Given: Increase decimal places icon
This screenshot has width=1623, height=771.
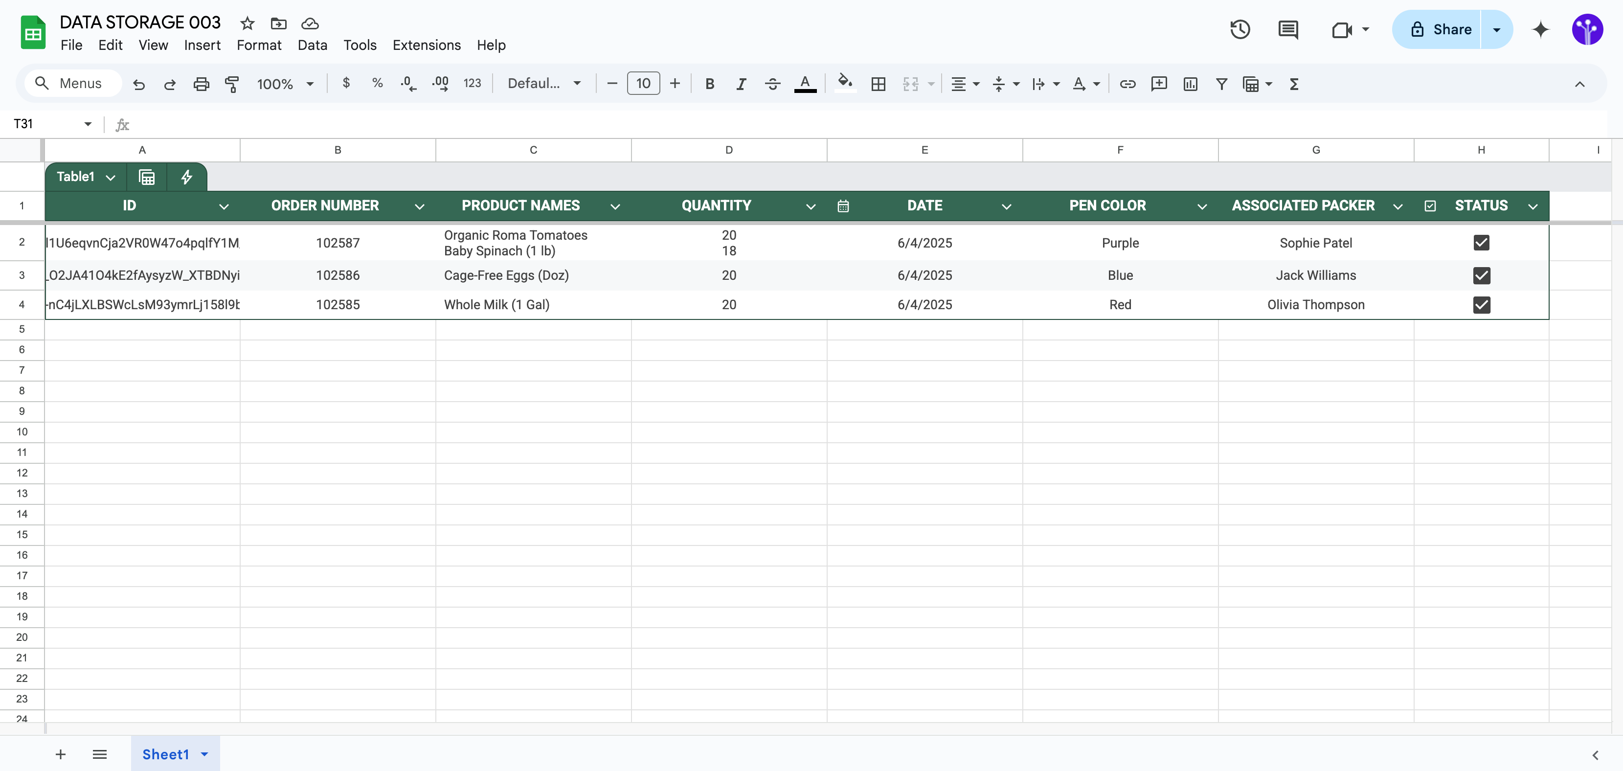Looking at the screenshot, I should [440, 83].
